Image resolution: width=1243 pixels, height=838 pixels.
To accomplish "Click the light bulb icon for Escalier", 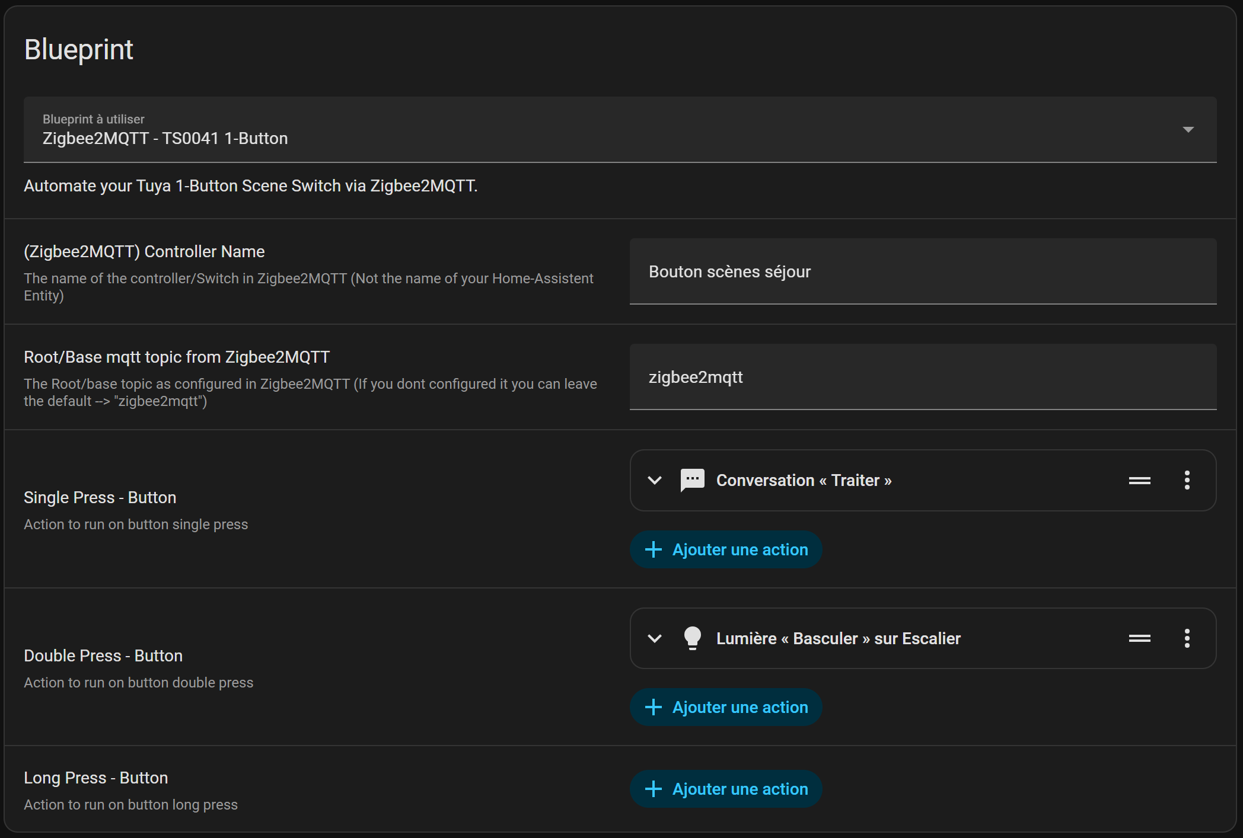I will 692,638.
